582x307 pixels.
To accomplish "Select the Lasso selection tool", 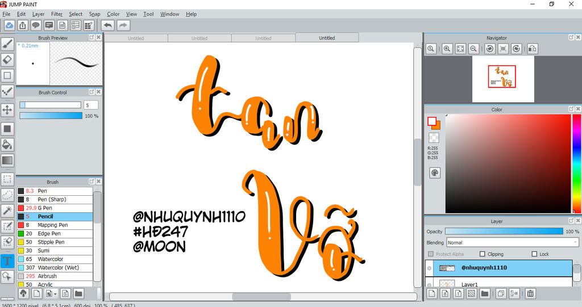I will (x=7, y=195).
